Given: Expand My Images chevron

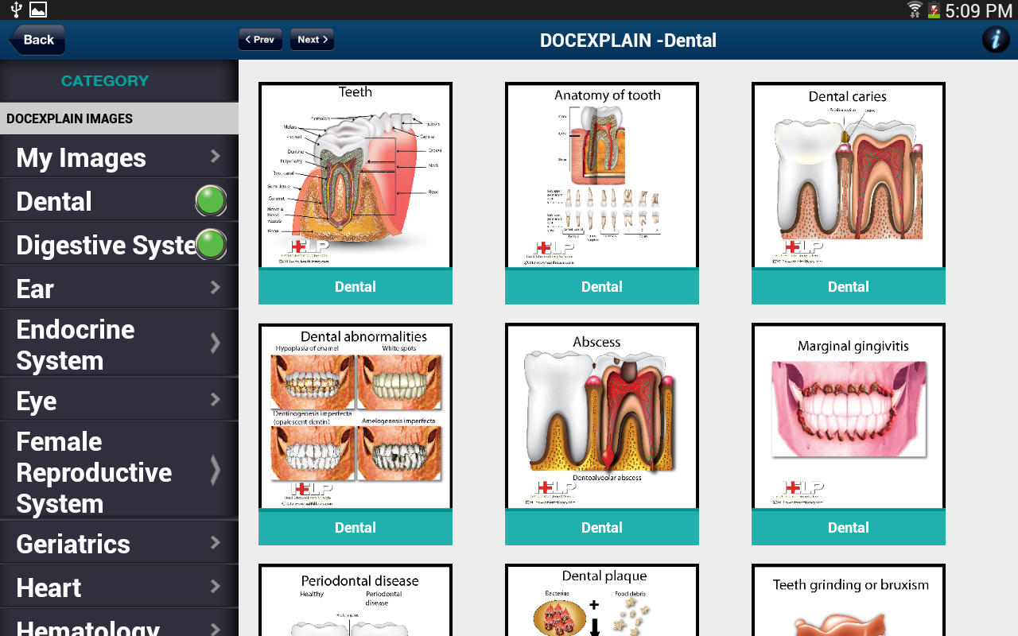Looking at the screenshot, I should click(x=216, y=156).
